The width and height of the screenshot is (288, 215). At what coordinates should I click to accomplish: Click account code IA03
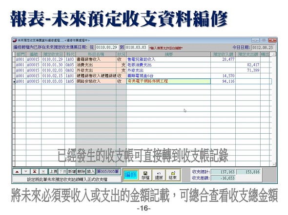tap(70, 59)
